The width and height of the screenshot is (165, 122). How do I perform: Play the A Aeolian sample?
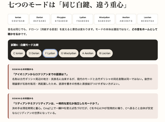coord(88,53)
